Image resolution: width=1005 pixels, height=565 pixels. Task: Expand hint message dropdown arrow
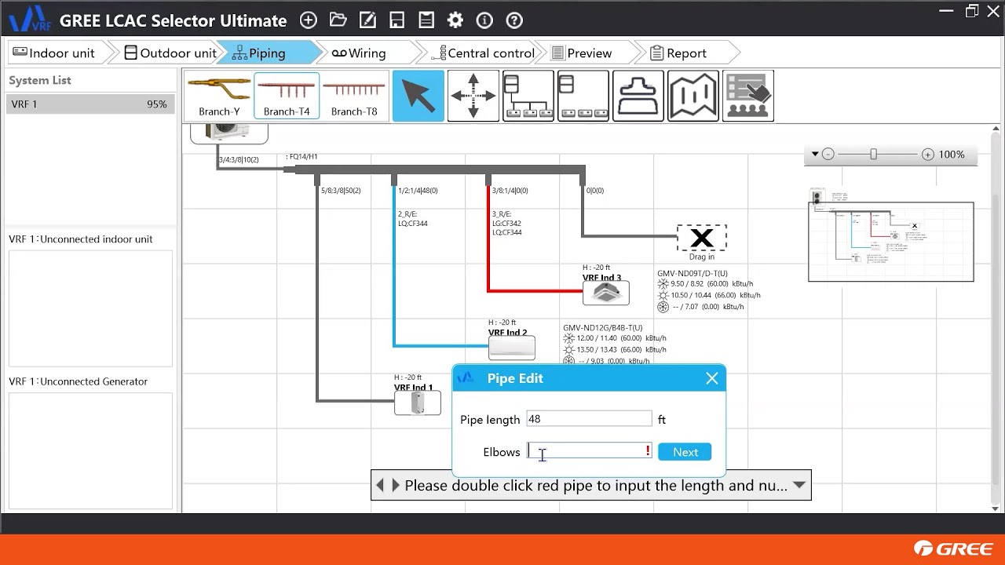point(799,485)
